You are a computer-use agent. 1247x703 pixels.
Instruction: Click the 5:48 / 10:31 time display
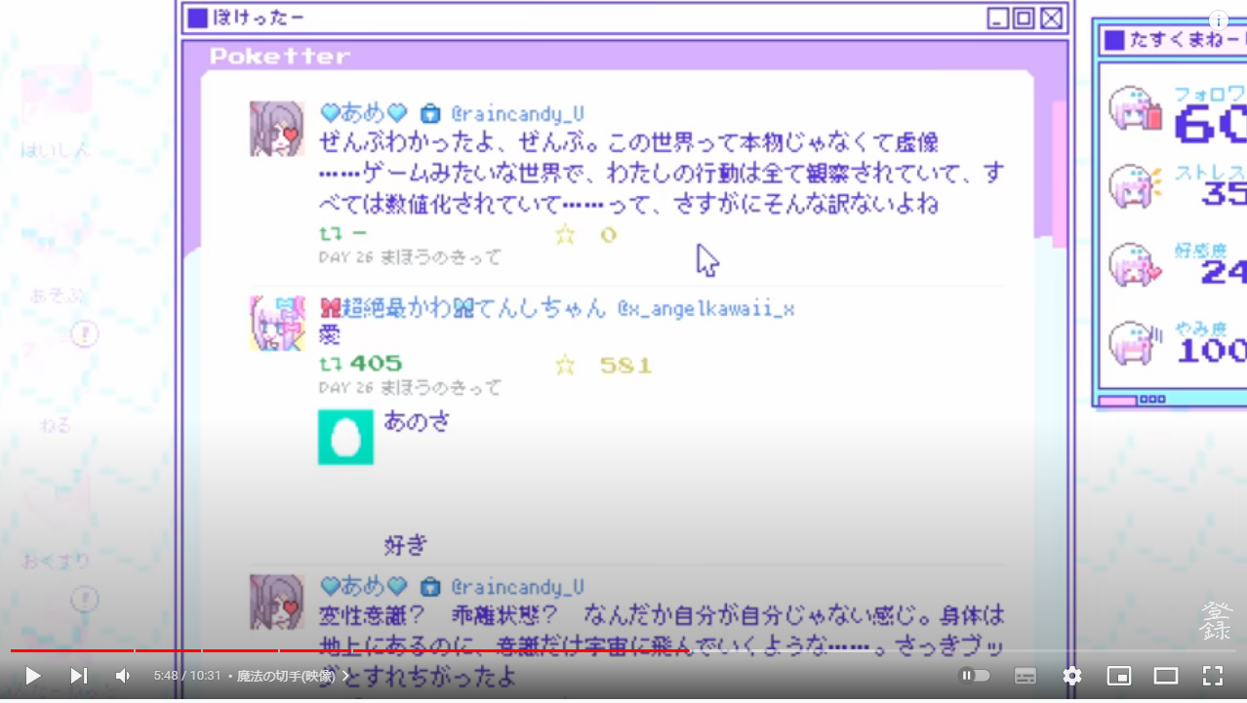pos(185,676)
